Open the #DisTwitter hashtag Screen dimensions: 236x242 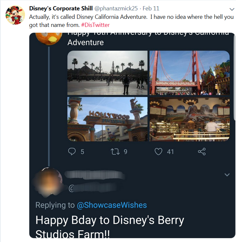coord(96,25)
